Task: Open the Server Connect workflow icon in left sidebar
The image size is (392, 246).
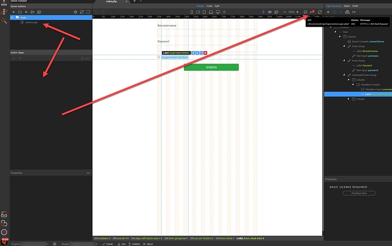Action: [4, 11]
